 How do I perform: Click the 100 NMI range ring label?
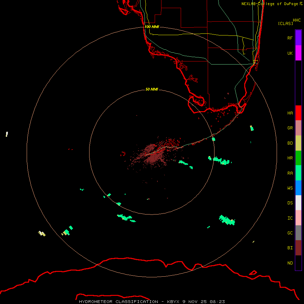point(152,27)
